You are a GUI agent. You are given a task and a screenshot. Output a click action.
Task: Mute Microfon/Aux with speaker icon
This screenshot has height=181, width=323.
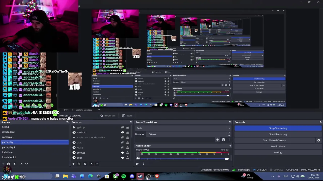(138, 158)
